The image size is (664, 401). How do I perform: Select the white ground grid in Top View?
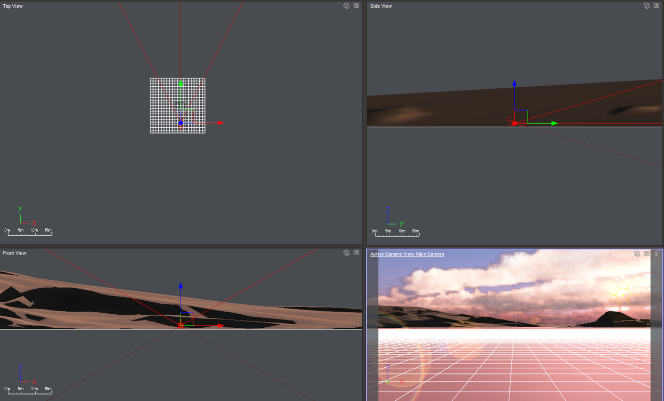point(177,105)
